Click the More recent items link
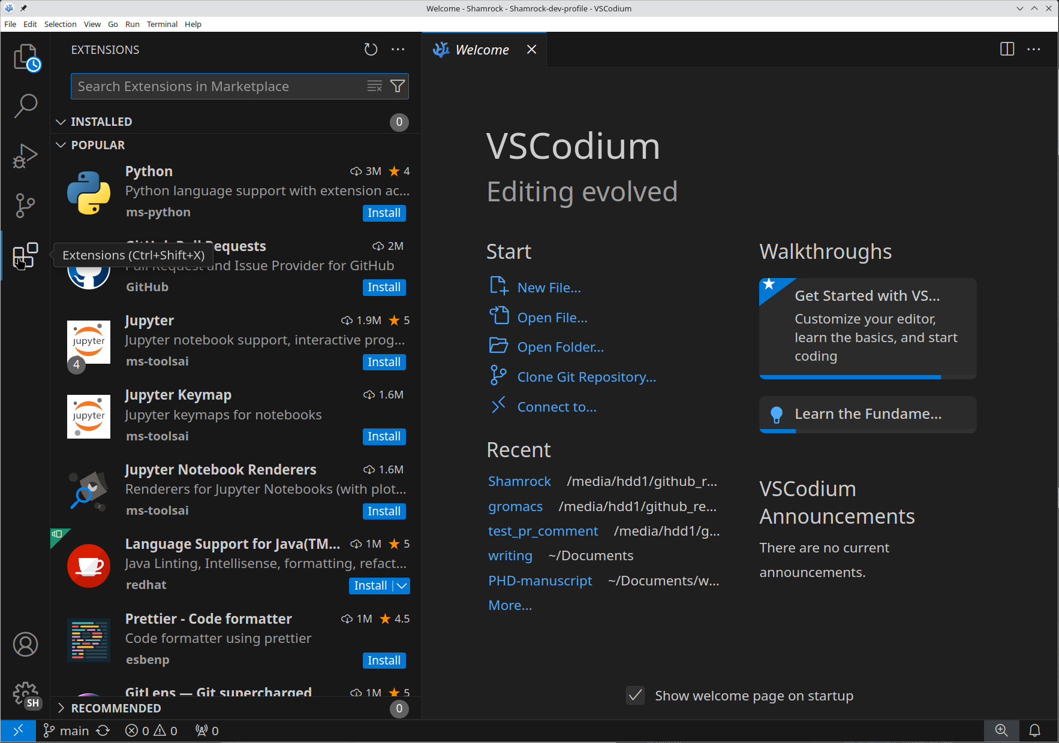Image resolution: width=1059 pixels, height=743 pixels. pyautogui.click(x=510, y=605)
